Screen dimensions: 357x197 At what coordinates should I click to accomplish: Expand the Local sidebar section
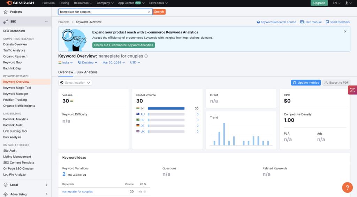coord(46,185)
